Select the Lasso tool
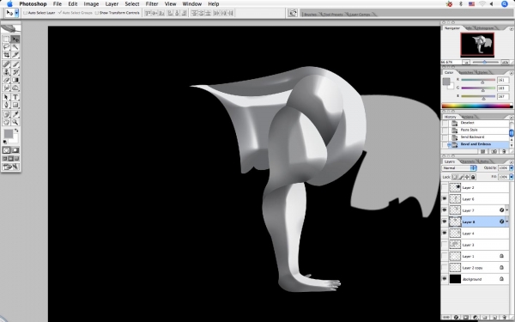The height and width of the screenshot is (322, 515). point(6,47)
